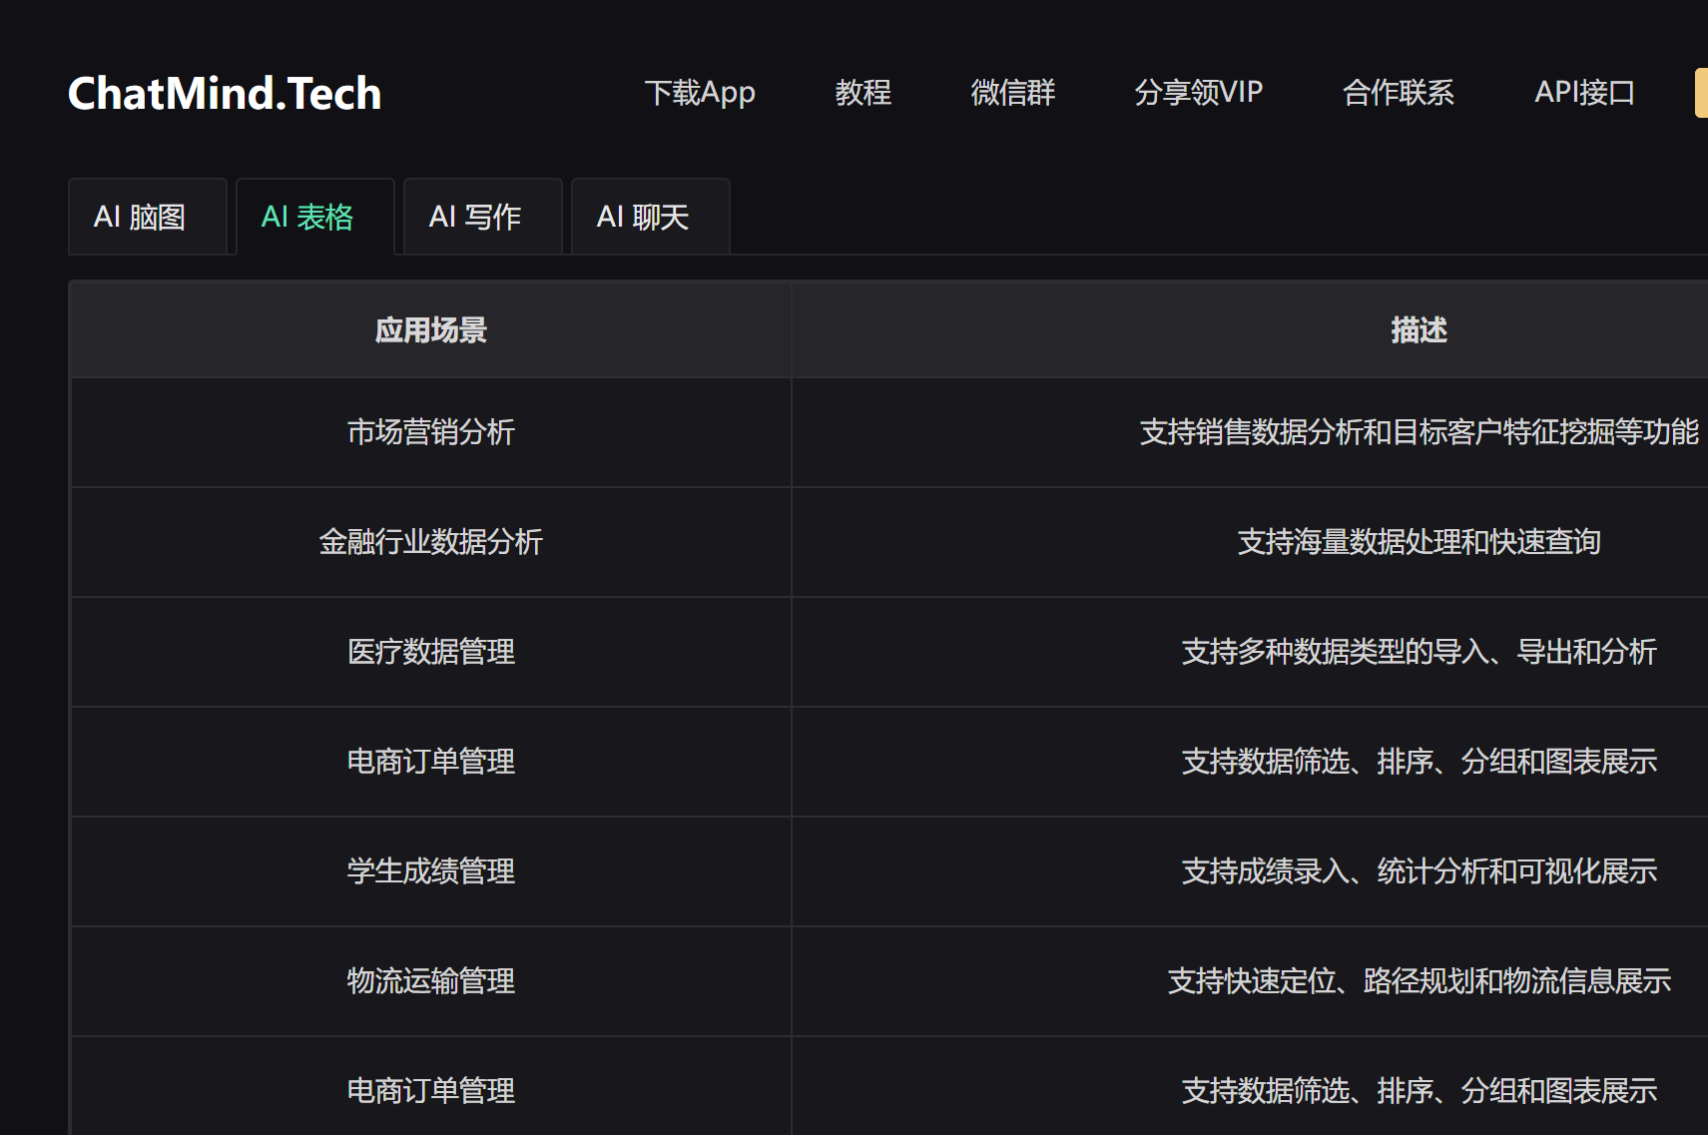Click the 支持海量数据处理和快速查询 description
The width and height of the screenshot is (1708, 1135).
tap(1419, 542)
